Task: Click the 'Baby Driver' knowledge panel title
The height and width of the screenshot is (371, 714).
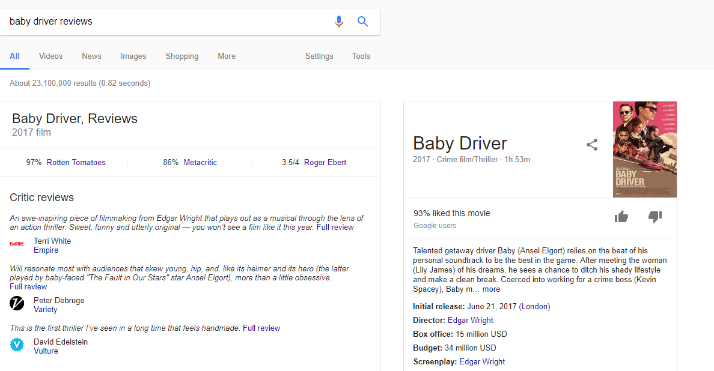Action: 460,143
